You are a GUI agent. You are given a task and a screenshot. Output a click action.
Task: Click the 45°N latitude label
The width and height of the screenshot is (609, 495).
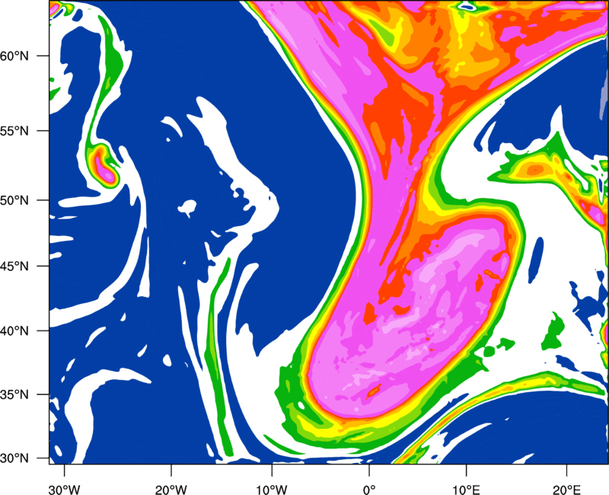click(14, 266)
